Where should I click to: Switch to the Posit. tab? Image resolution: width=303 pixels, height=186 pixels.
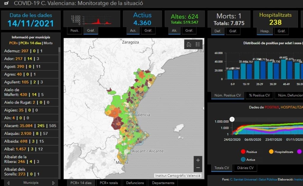tap(74, 31)
